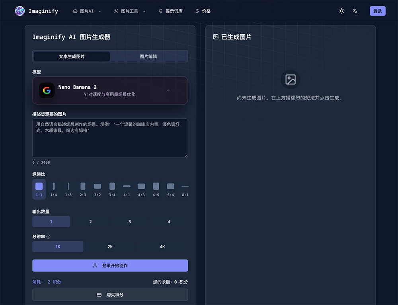Click the info icon beside 分辨率

(49, 236)
